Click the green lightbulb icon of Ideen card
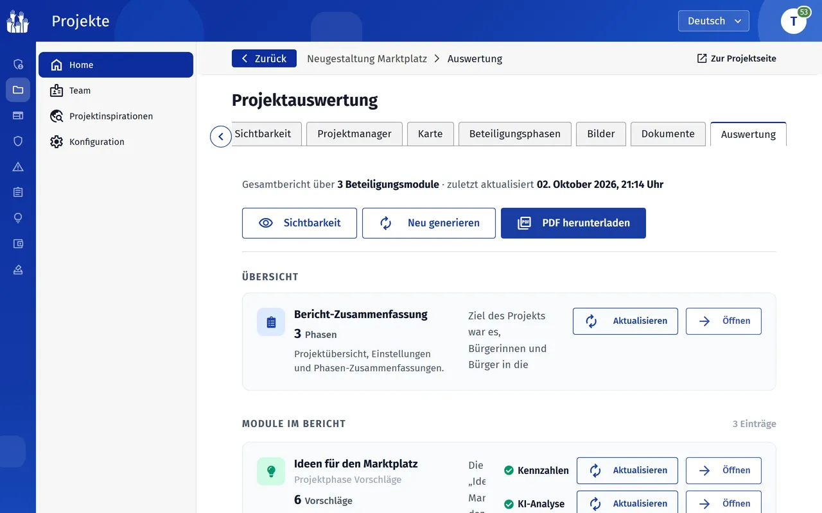The height and width of the screenshot is (513, 822). [x=271, y=471]
